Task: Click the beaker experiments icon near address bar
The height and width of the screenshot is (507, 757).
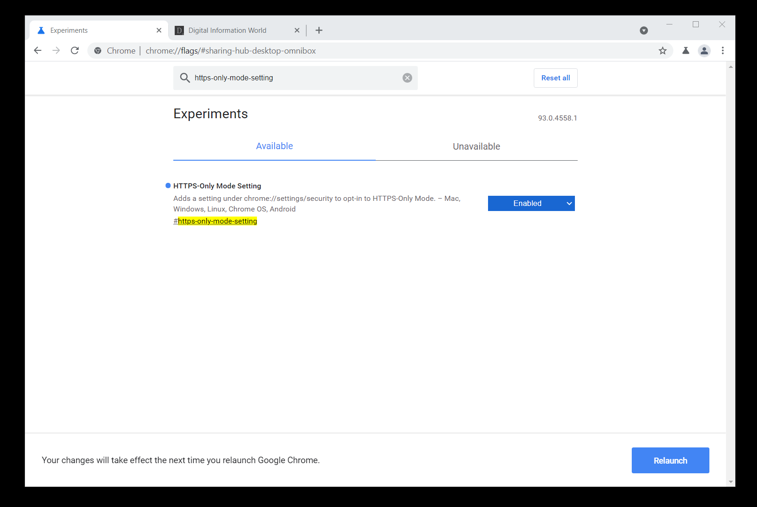Action: pos(685,51)
